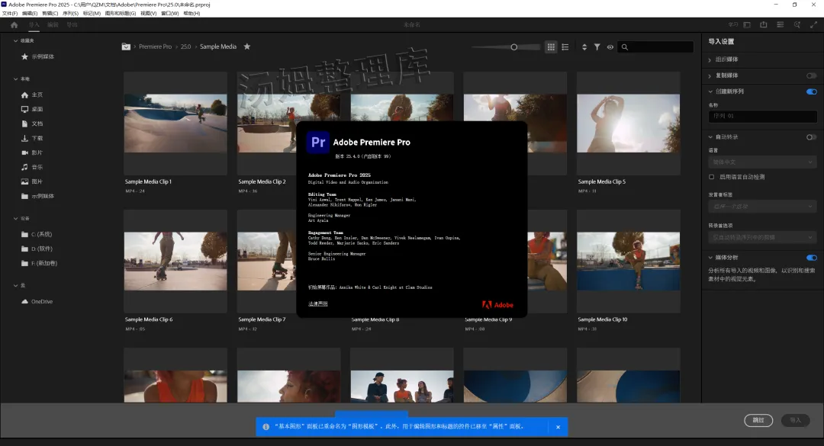Image resolution: width=824 pixels, height=446 pixels.
Task: Enable the 自动转录 auto-transcribe switch
Action: [x=811, y=137]
